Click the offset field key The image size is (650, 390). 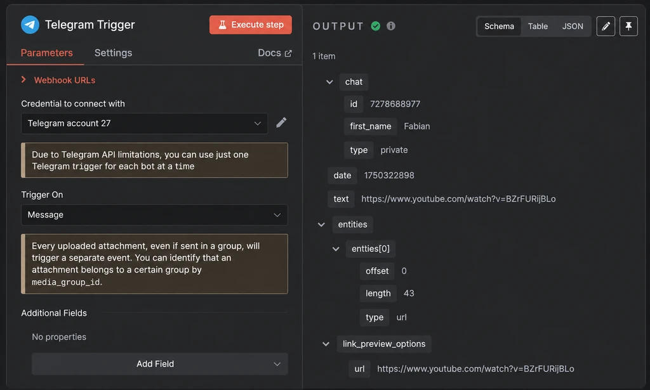[x=377, y=271]
